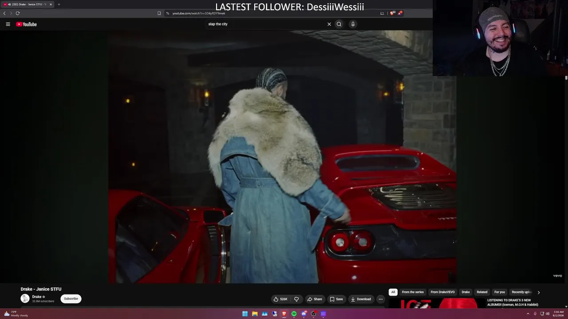Open the Windows Start menu

[x=245, y=314]
